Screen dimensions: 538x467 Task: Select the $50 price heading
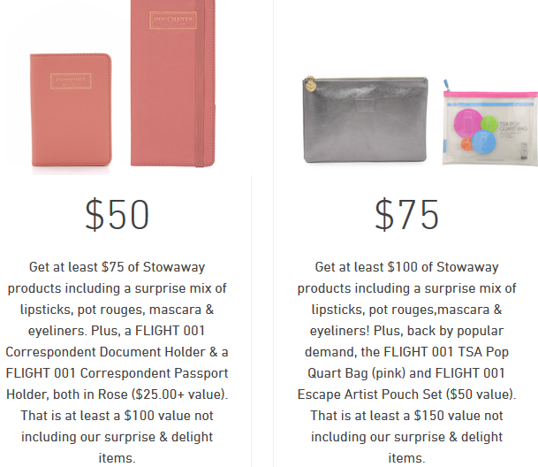coord(117,215)
